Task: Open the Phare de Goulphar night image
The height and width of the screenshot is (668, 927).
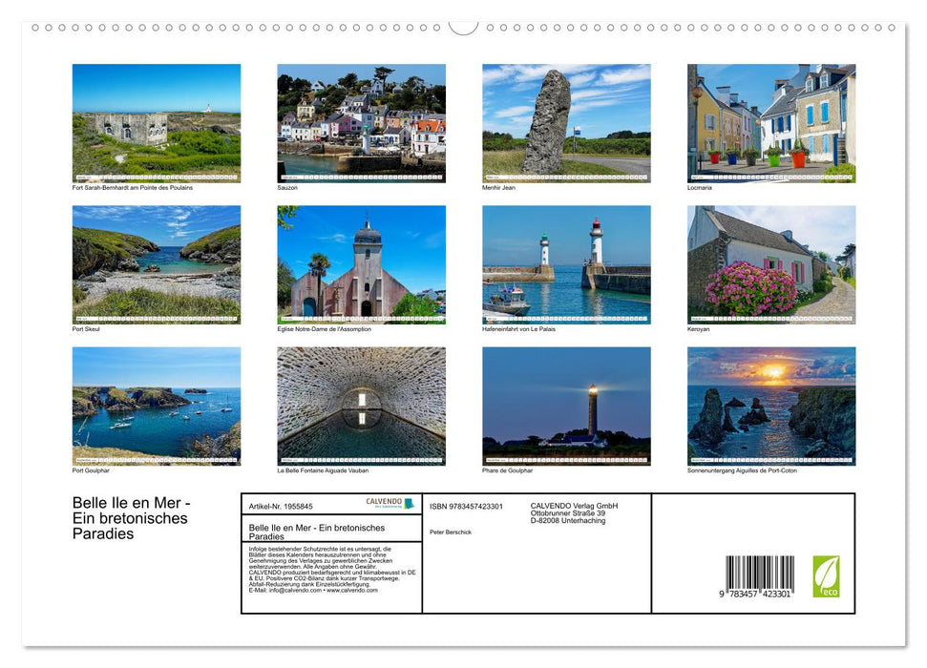Action: (x=566, y=406)
